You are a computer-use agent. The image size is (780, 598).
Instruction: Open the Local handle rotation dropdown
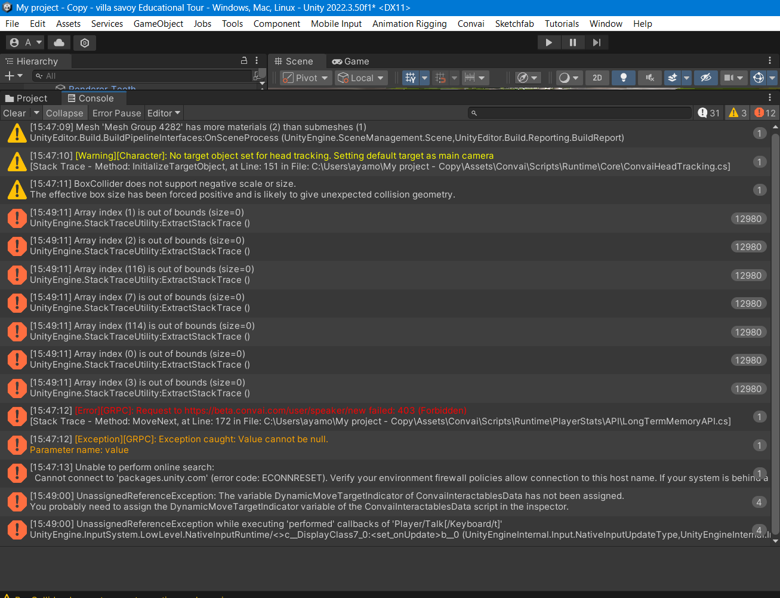coord(362,78)
